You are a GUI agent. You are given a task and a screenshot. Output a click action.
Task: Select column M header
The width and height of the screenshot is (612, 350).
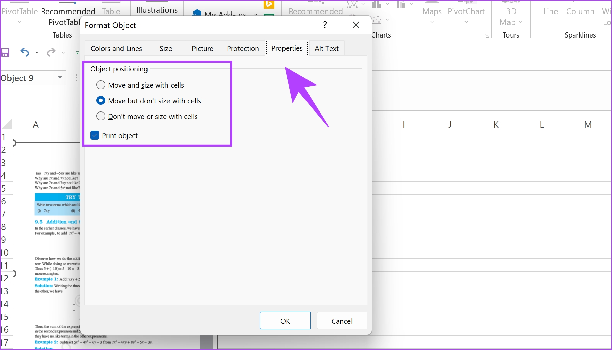(588, 124)
